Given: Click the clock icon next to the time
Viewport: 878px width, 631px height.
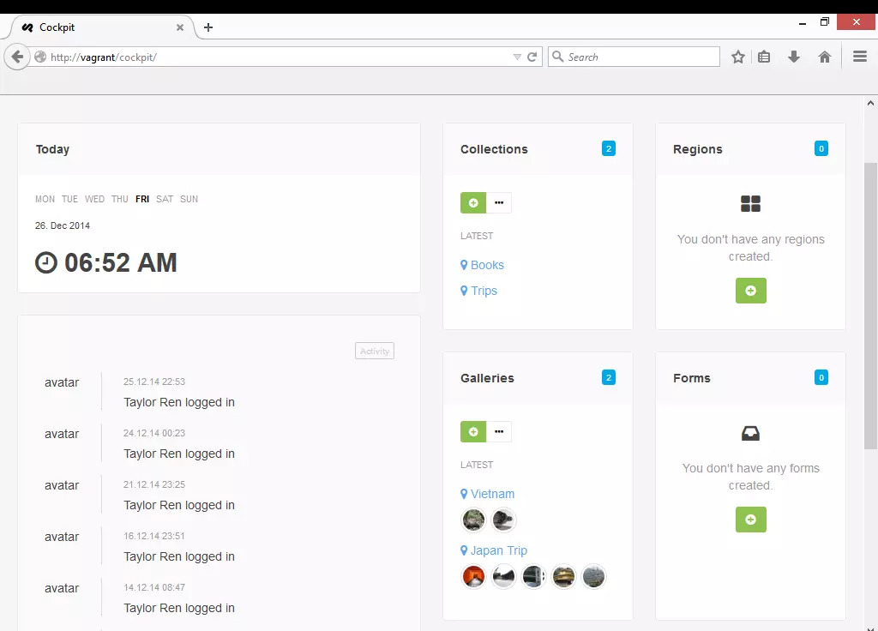Looking at the screenshot, I should click(47, 263).
